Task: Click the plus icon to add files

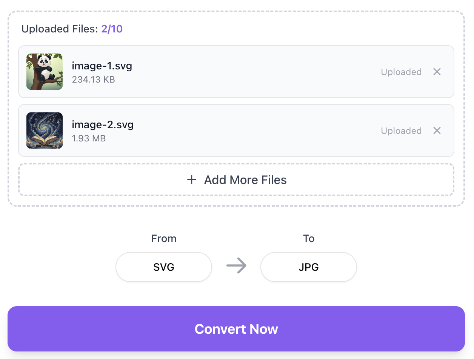Action: pos(192,180)
